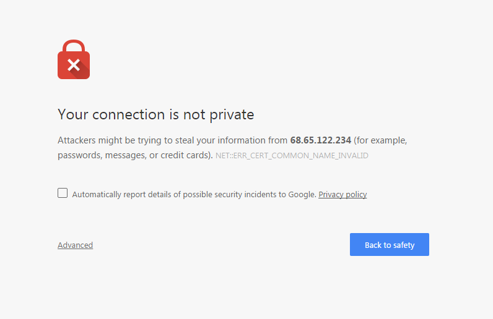Click 'steal your information from' phrase
The height and width of the screenshot is (319, 493).
[x=231, y=140]
